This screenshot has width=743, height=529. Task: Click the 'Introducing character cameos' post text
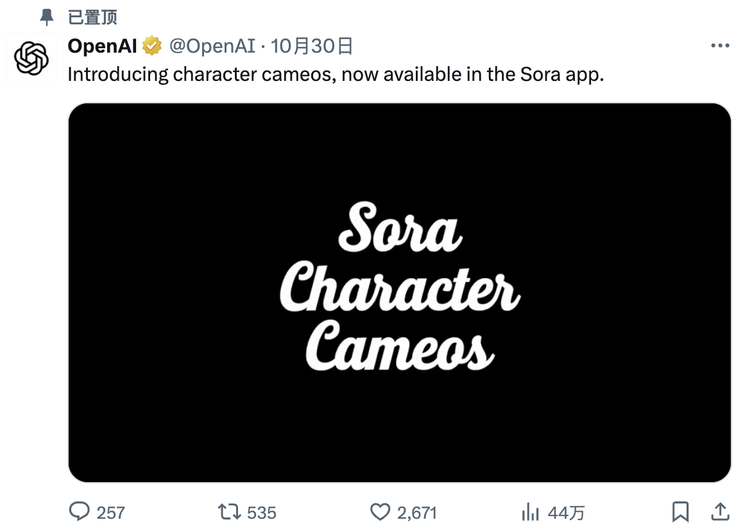click(336, 74)
